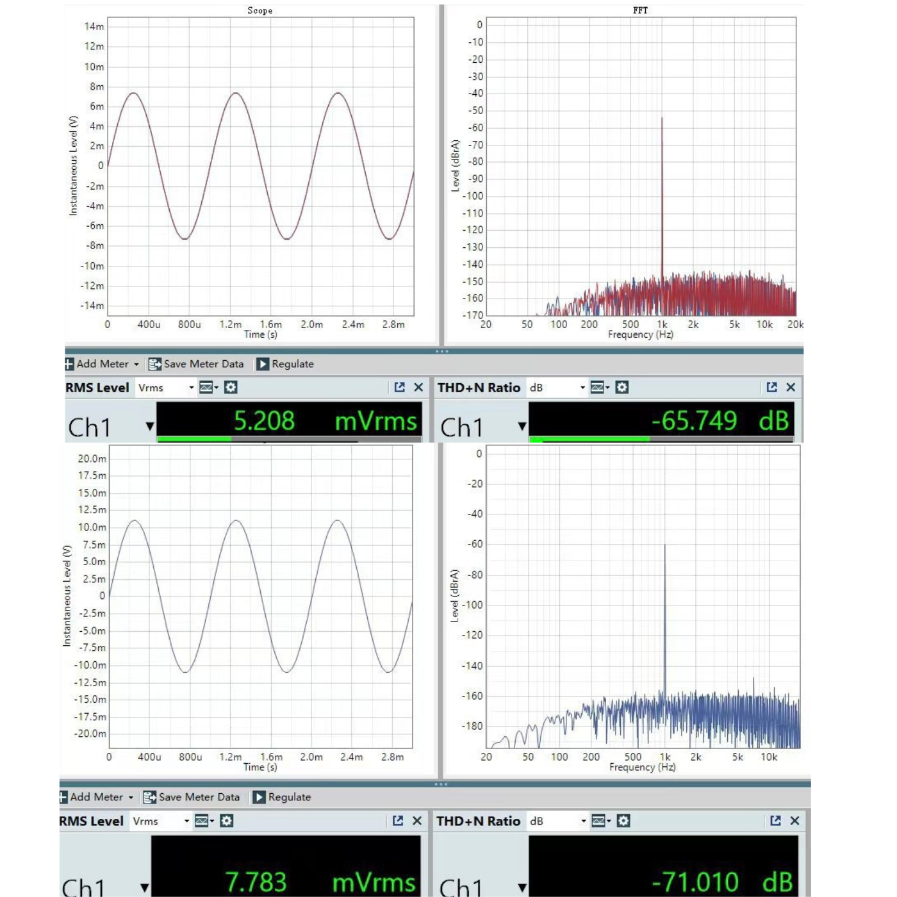Image resolution: width=897 pixels, height=897 pixels.
Task: Open settings gear for the 7.783 mVrms RMS meter
Action: 226,821
